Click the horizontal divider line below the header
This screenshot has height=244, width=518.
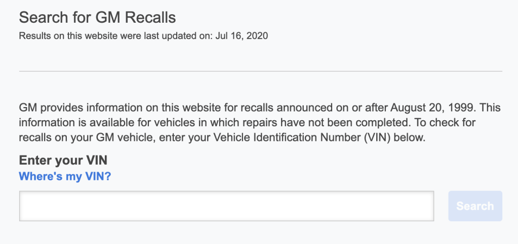(260, 71)
